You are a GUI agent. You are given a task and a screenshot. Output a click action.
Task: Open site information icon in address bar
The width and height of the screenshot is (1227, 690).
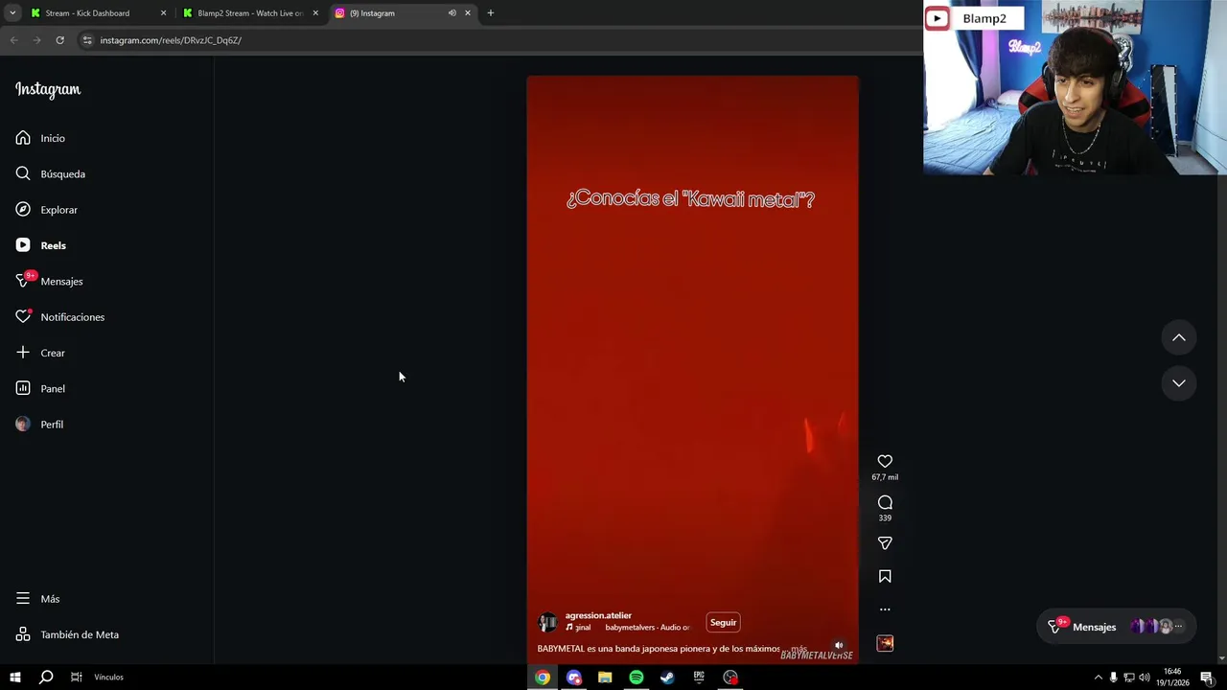(x=87, y=40)
